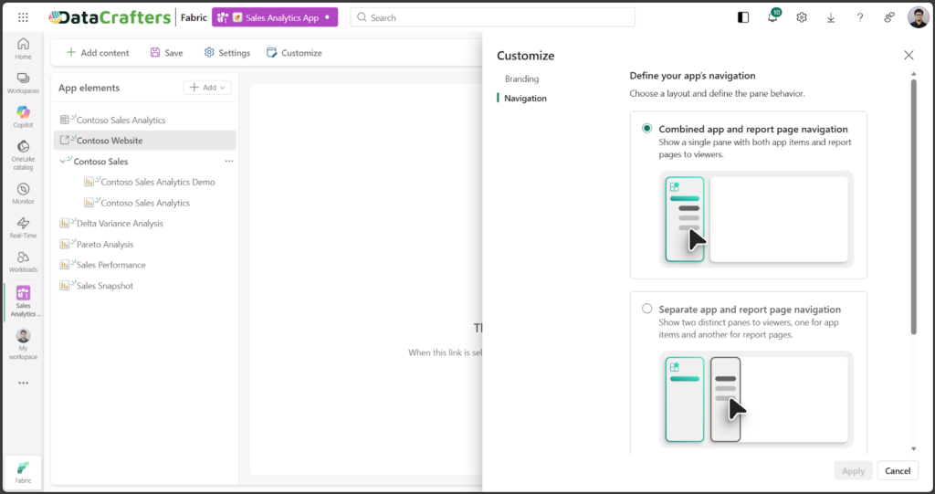Viewport: 935px width, 494px height.
Task: Click Save in the toolbar
Action: point(166,53)
